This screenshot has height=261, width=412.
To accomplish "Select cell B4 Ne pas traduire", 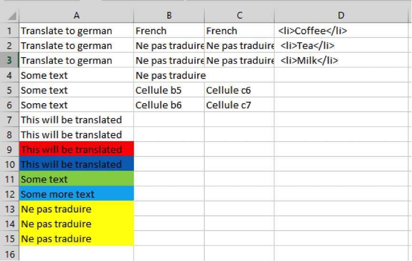I will click(x=169, y=75).
